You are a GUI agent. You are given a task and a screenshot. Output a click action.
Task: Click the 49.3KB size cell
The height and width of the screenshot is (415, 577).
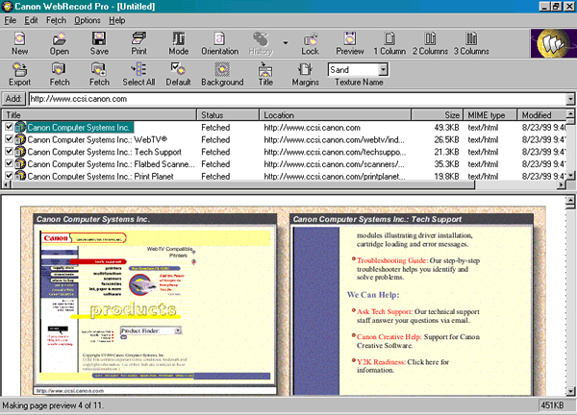446,128
